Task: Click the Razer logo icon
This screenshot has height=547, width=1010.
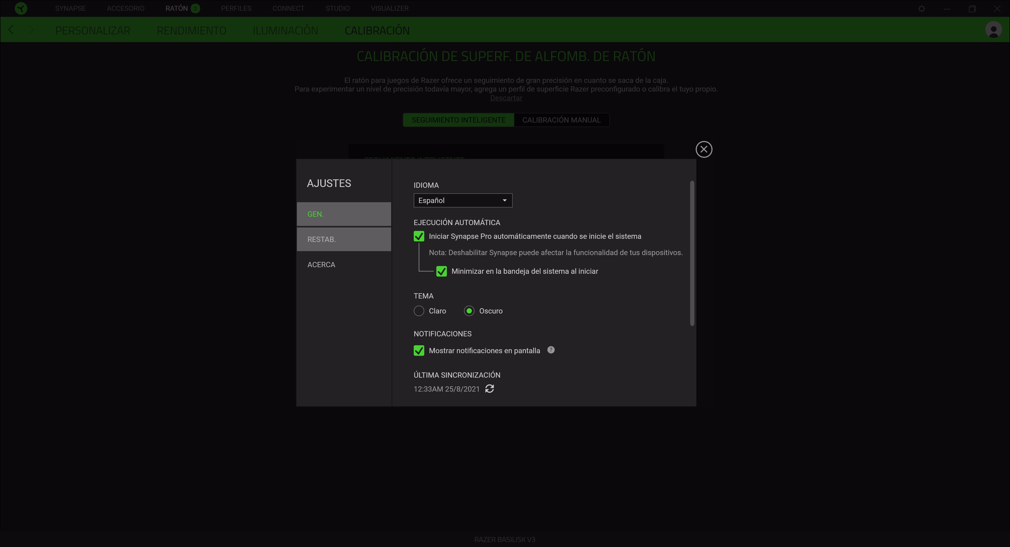Action: click(x=21, y=8)
